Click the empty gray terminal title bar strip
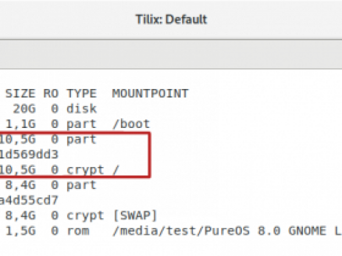The height and width of the screenshot is (256, 342). (171, 54)
